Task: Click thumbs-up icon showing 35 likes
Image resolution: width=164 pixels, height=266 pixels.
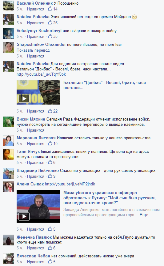Action: pos(50,36)
